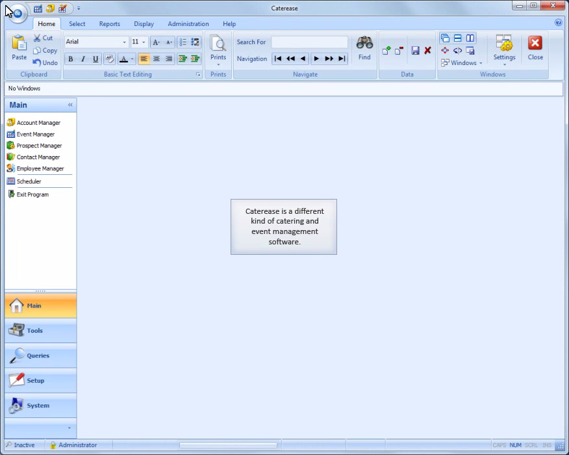Click the Paste clipboard button
The width and height of the screenshot is (569, 455).
[19, 47]
